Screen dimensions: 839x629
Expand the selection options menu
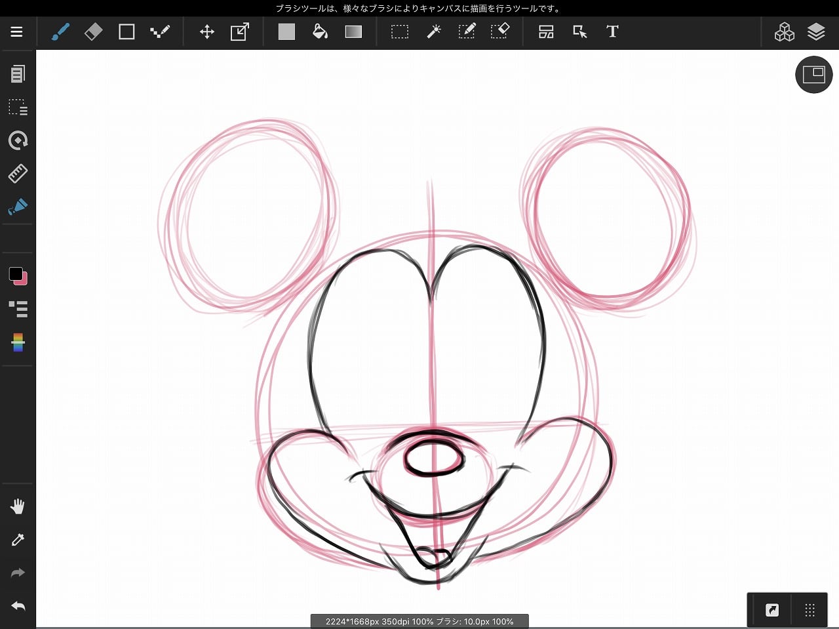(x=18, y=107)
